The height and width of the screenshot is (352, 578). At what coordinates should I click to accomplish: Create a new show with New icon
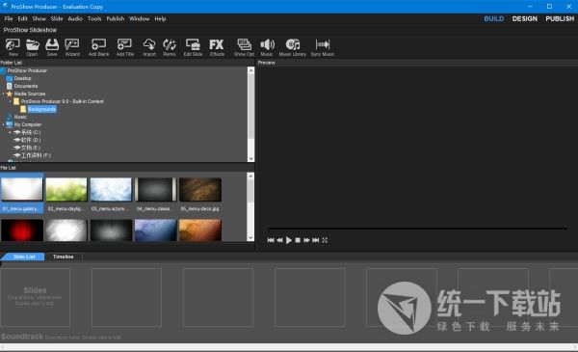point(13,47)
